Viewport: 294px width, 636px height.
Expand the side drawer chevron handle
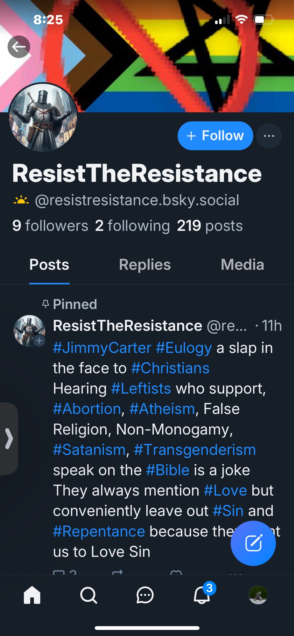tap(9, 439)
